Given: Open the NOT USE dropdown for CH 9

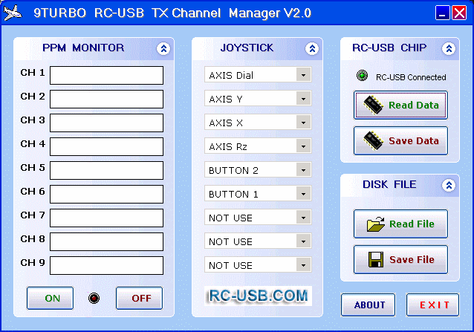Looking at the screenshot, I should 303,265.
